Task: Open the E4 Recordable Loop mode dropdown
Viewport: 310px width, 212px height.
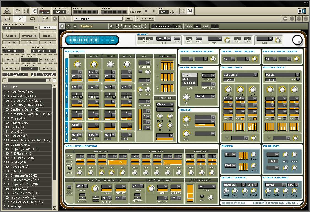Action: coord(206,186)
